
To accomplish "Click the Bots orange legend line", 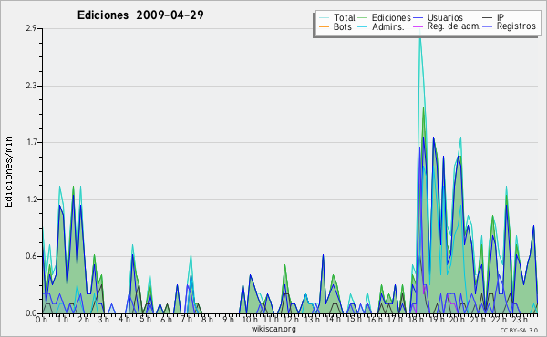I will point(324,26).
